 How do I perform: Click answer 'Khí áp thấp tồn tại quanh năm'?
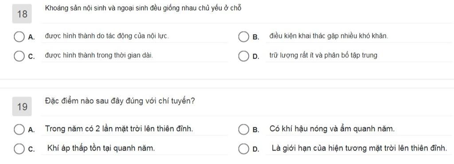(x=101, y=149)
